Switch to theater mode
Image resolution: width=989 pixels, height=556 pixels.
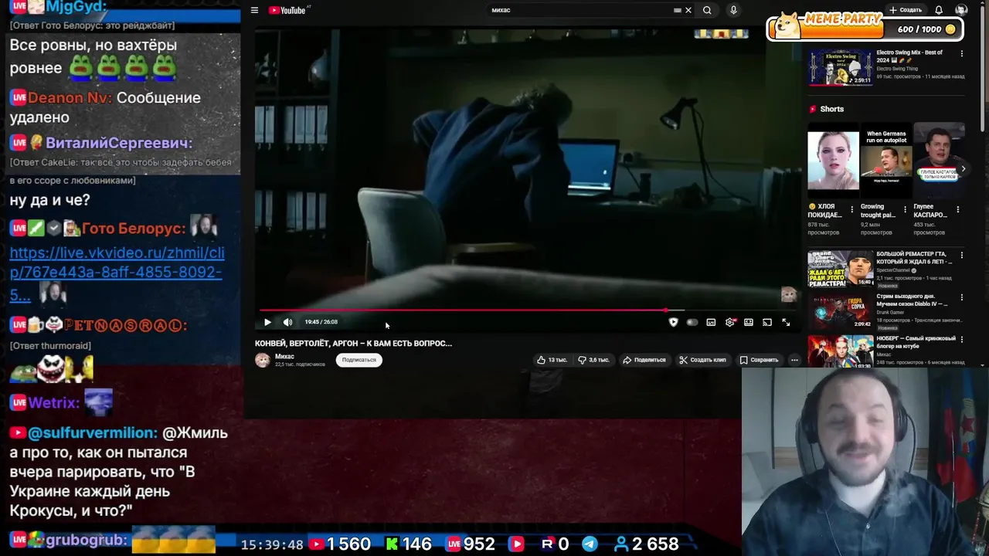point(749,322)
